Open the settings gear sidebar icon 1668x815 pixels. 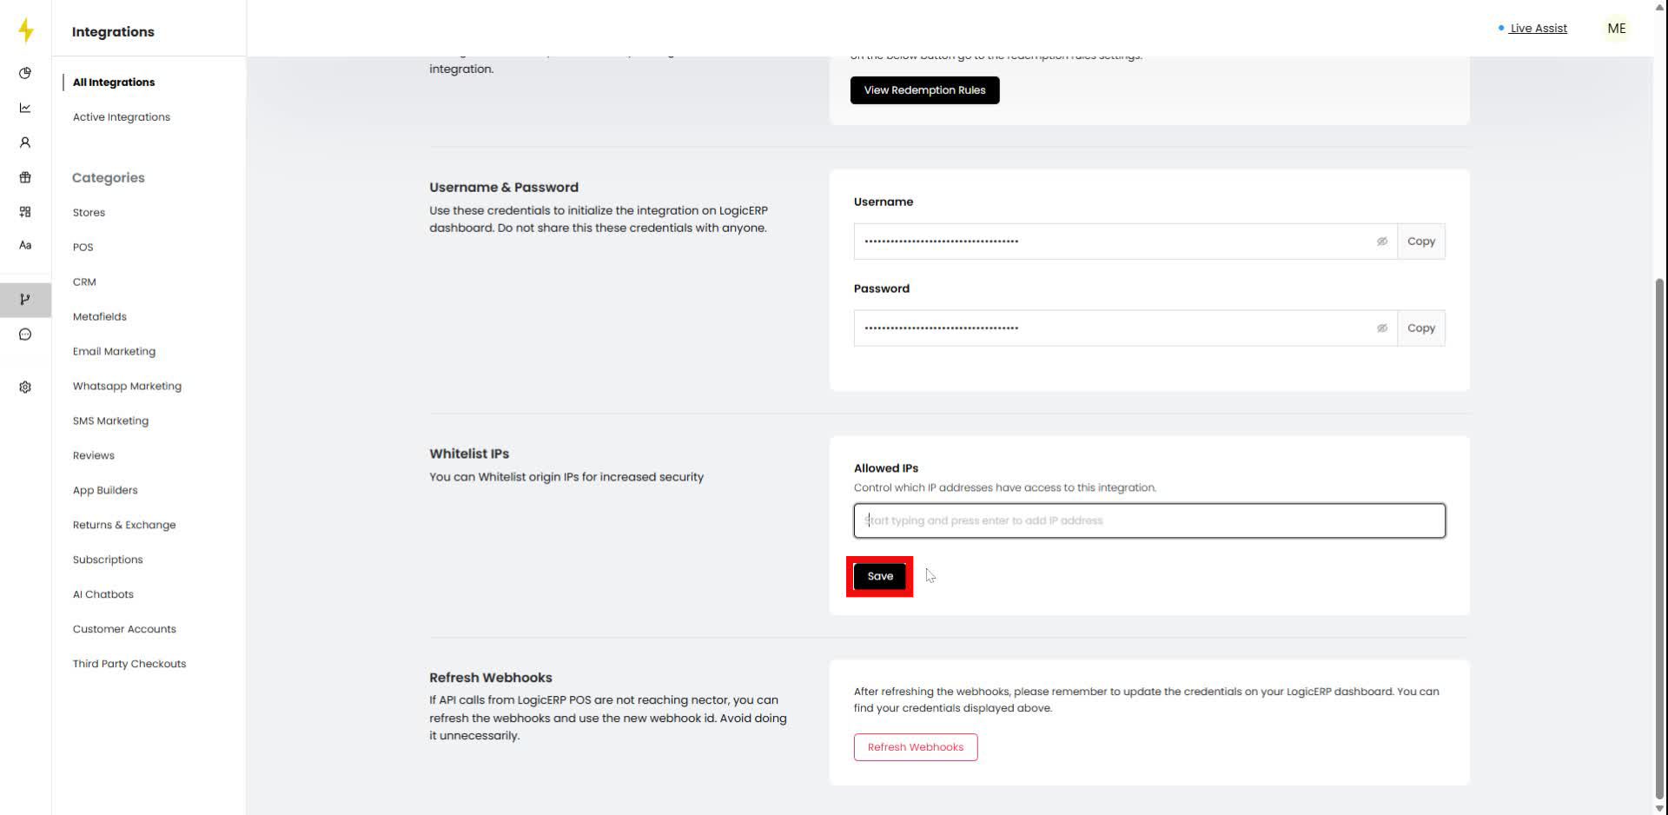tap(25, 387)
